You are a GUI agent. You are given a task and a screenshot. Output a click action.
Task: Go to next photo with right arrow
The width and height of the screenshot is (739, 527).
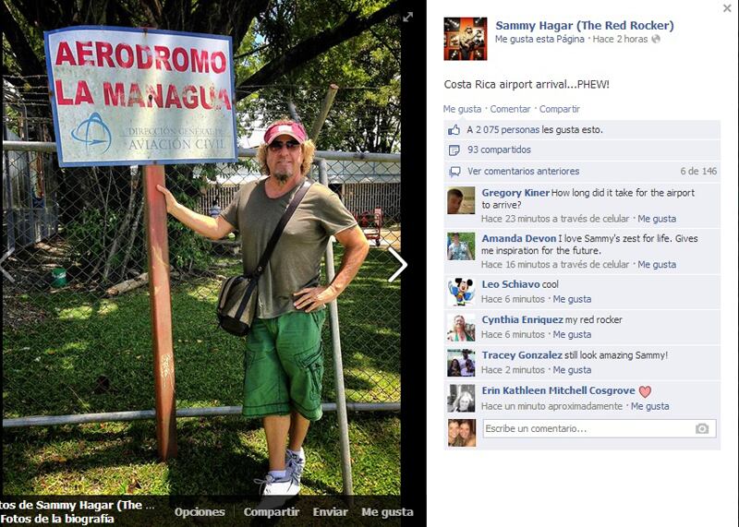point(398,265)
